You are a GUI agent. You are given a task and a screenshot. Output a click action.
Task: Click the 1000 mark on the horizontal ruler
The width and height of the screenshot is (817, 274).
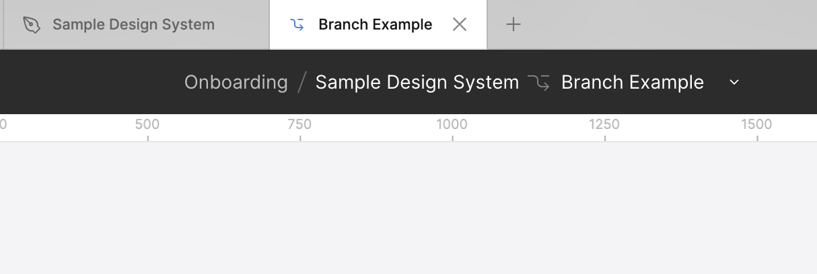click(x=452, y=124)
